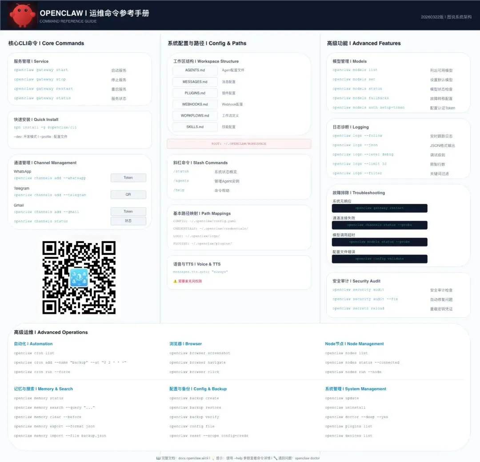The width and height of the screenshot is (480, 462).
Task: Click the warning triangle under Voice & TTS
Action: tap(175, 281)
